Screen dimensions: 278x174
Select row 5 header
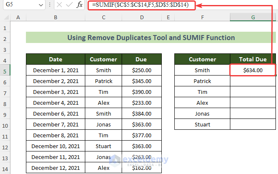5,71
